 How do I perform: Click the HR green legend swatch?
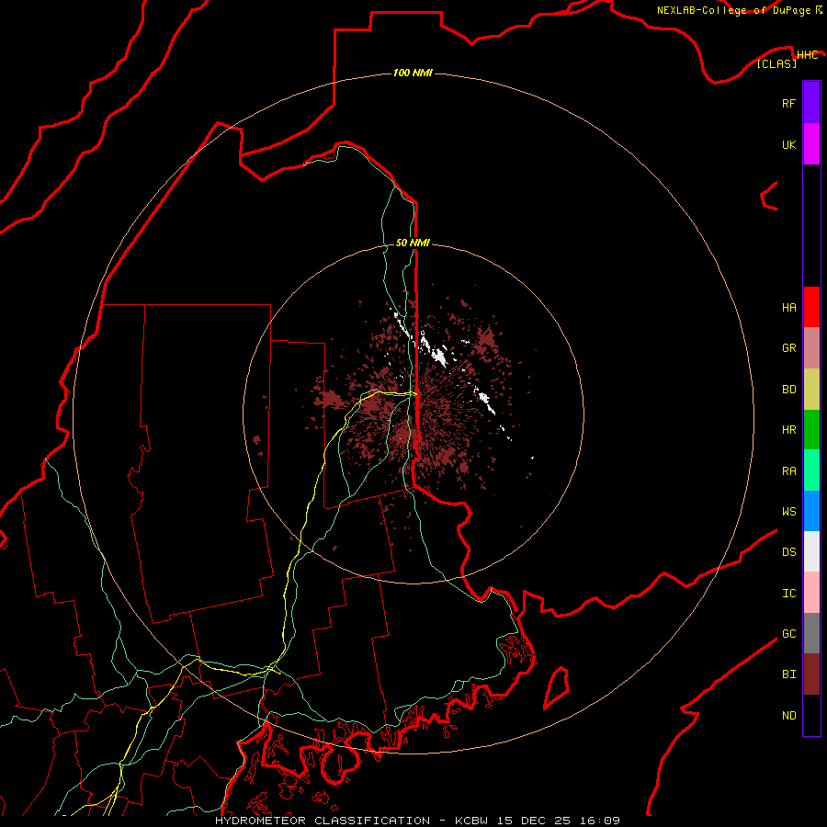811,430
